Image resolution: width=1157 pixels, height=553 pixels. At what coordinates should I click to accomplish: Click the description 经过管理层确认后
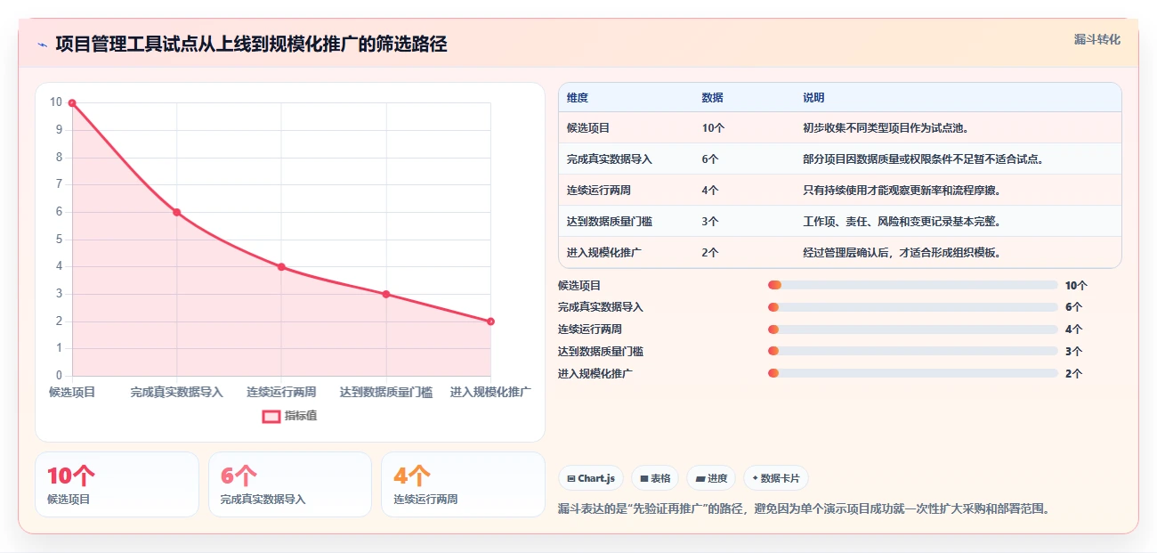[902, 253]
